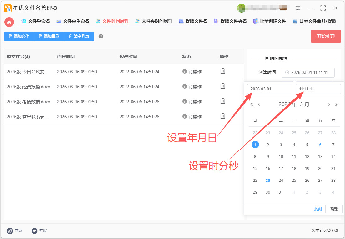Switch to 提取文件名 tab

[x=193, y=21]
